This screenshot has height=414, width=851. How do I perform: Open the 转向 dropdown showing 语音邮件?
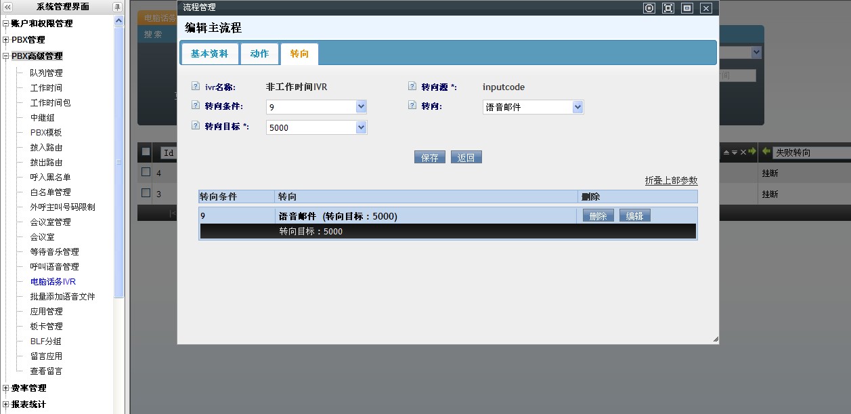tap(577, 106)
